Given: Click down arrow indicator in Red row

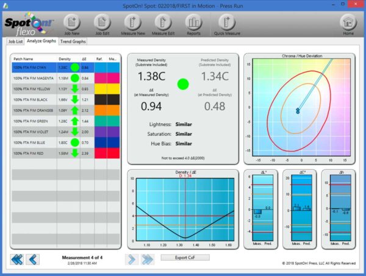Looking at the screenshot, I should click(75, 154).
